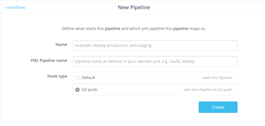Click the "maps to." text ending the description

tap(198, 29)
